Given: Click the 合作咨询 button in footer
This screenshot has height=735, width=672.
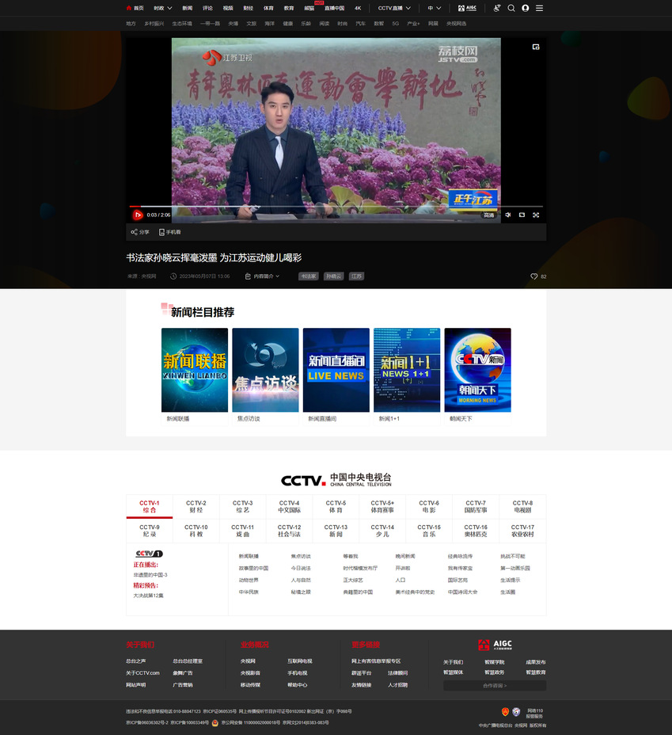Looking at the screenshot, I should 495,685.
